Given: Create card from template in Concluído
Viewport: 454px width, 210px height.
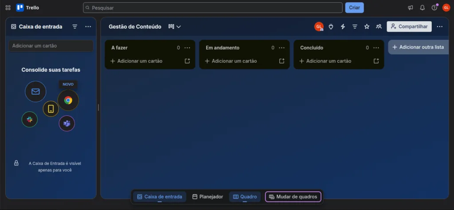Looking at the screenshot, I should (376, 61).
